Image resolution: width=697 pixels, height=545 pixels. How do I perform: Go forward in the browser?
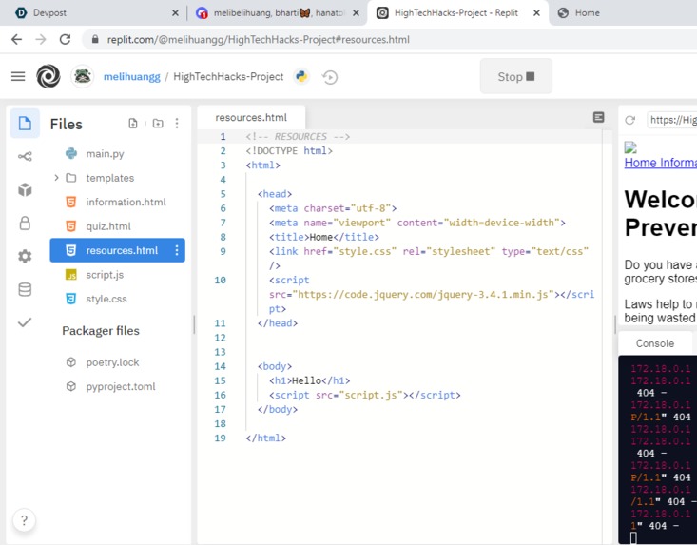(x=41, y=40)
